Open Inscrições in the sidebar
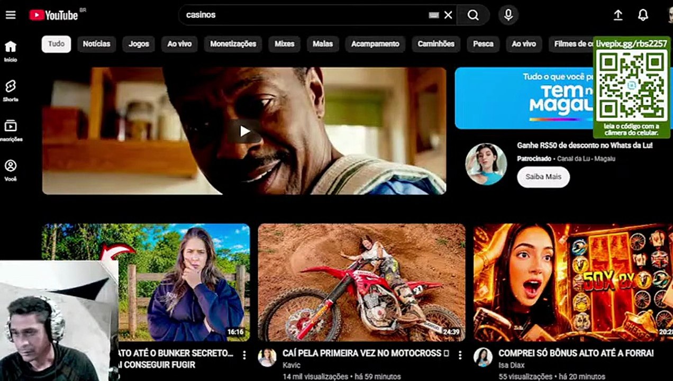673x381 pixels. 11,131
